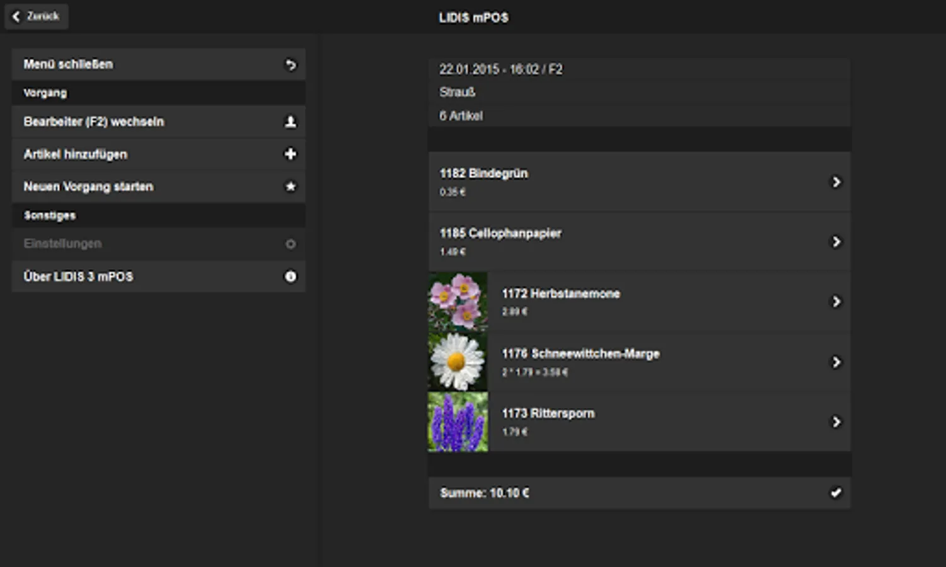Expand the 1172 Herbstanemone entry arrow

click(836, 302)
